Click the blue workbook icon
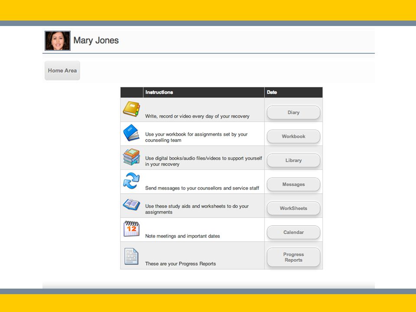416x312 pixels. pos(131,133)
